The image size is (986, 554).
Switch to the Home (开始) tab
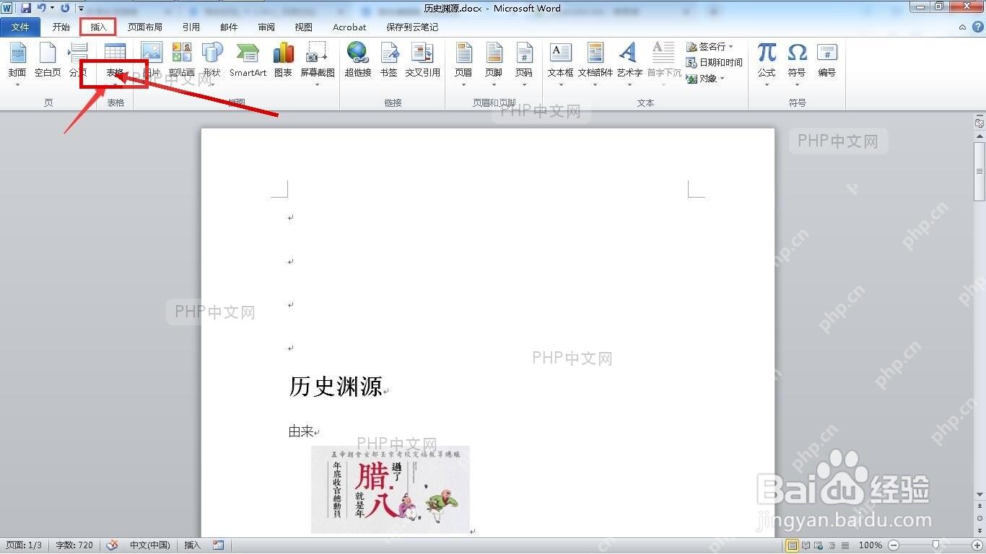(61, 27)
